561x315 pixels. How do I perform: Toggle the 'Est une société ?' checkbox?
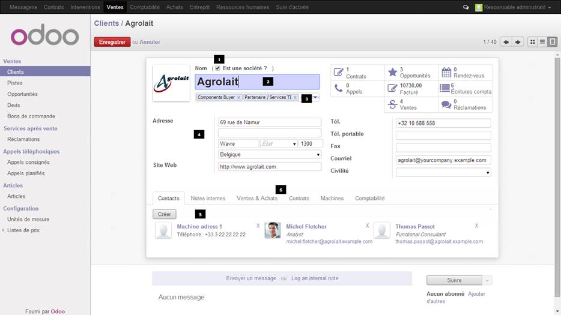pos(217,68)
